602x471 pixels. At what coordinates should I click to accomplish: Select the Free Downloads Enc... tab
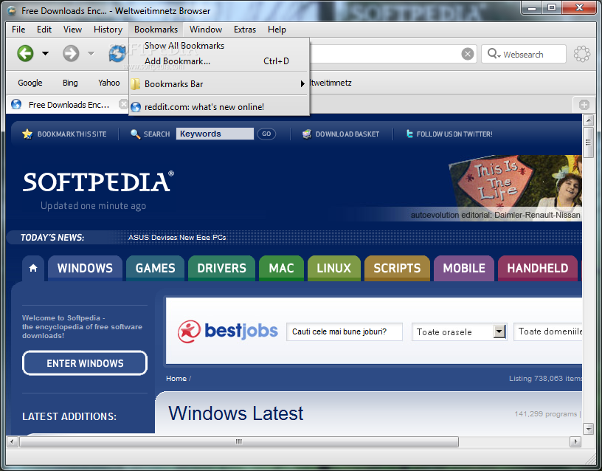tap(69, 105)
